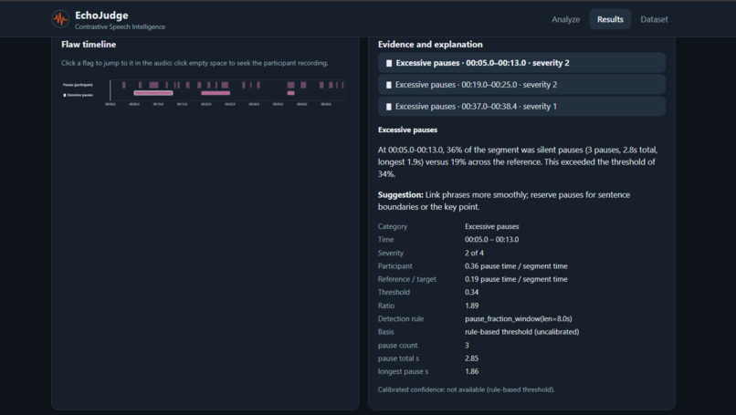Click the Flaw timeline heading
The image size is (736, 415).
89,45
